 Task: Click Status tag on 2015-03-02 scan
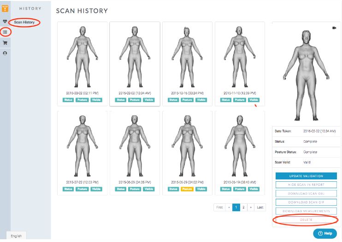[x=68, y=100]
